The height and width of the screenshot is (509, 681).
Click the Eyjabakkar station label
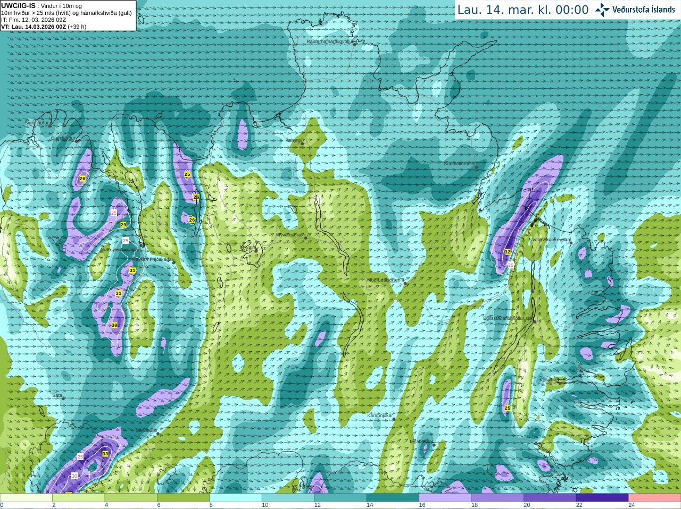[421, 442]
